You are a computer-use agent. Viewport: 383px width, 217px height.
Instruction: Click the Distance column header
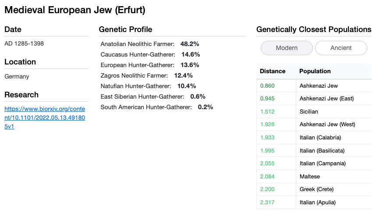pyautogui.click(x=273, y=71)
